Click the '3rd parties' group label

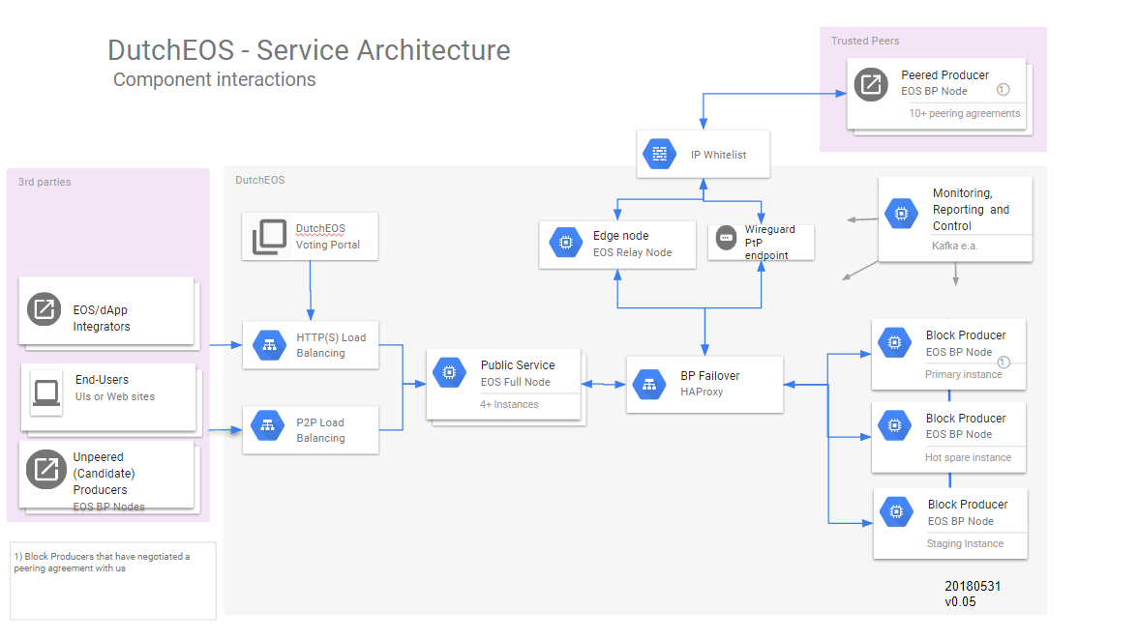(45, 182)
